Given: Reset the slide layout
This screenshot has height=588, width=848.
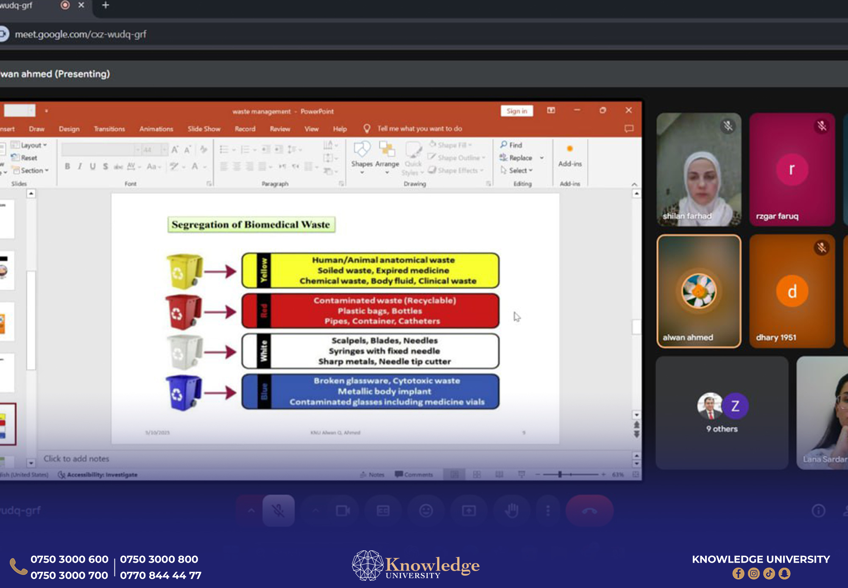Looking at the screenshot, I should tap(25, 158).
